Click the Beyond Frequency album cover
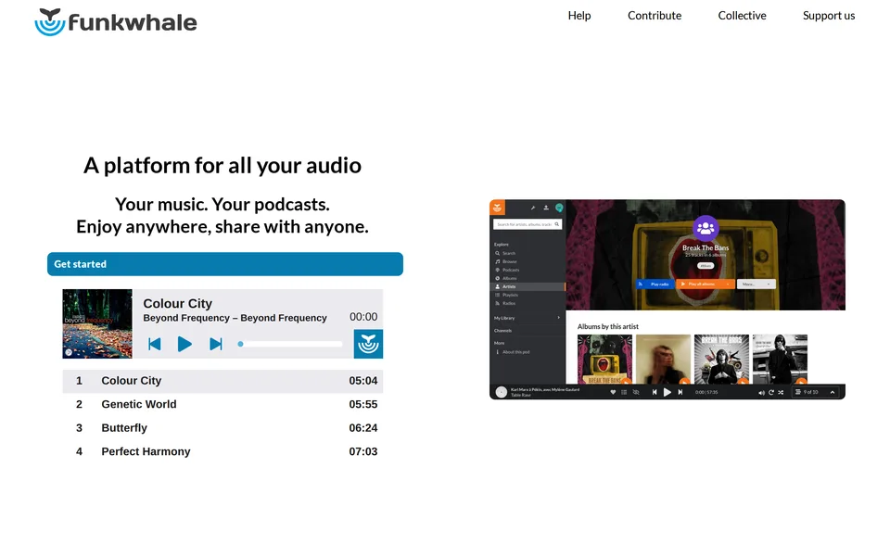Image resolution: width=890 pixels, height=556 pixels. click(97, 324)
